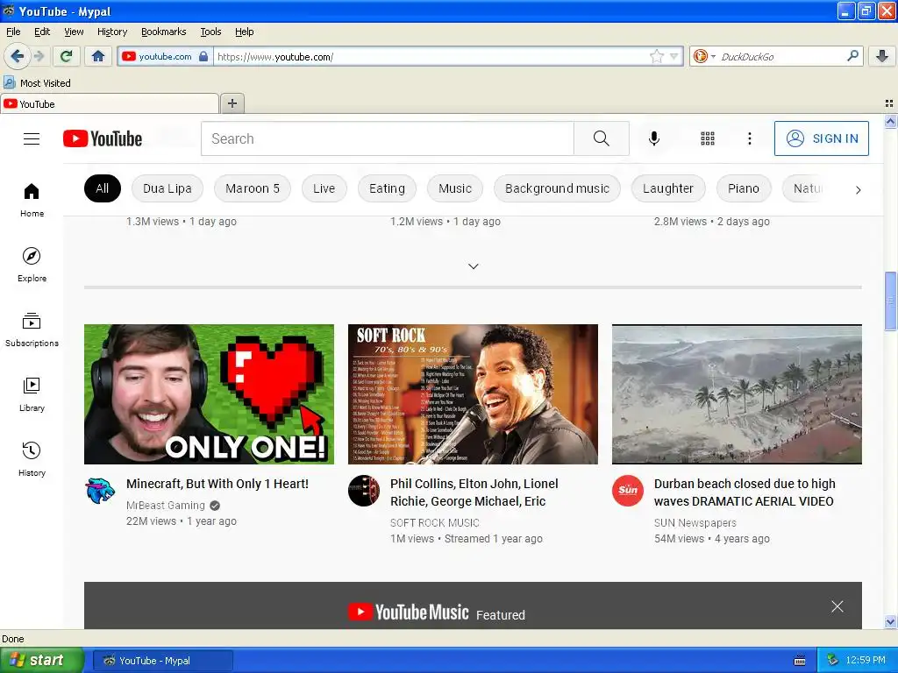Bookmark this page with the star icon
This screenshot has height=673, width=898.
coord(656,56)
